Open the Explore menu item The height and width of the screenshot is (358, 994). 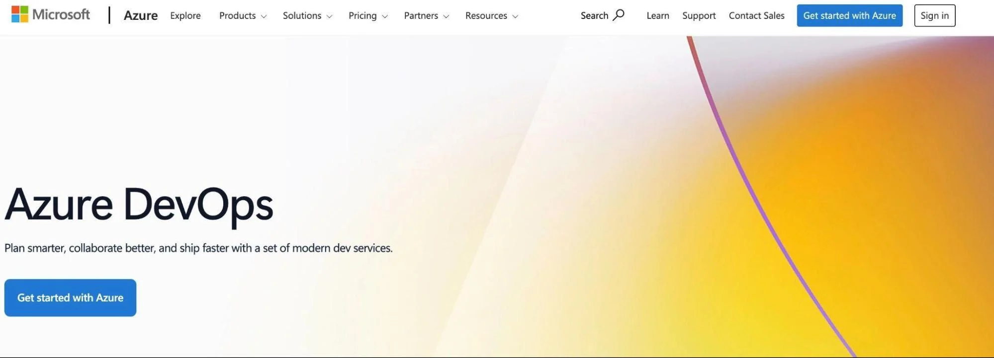click(x=185, y=15)
